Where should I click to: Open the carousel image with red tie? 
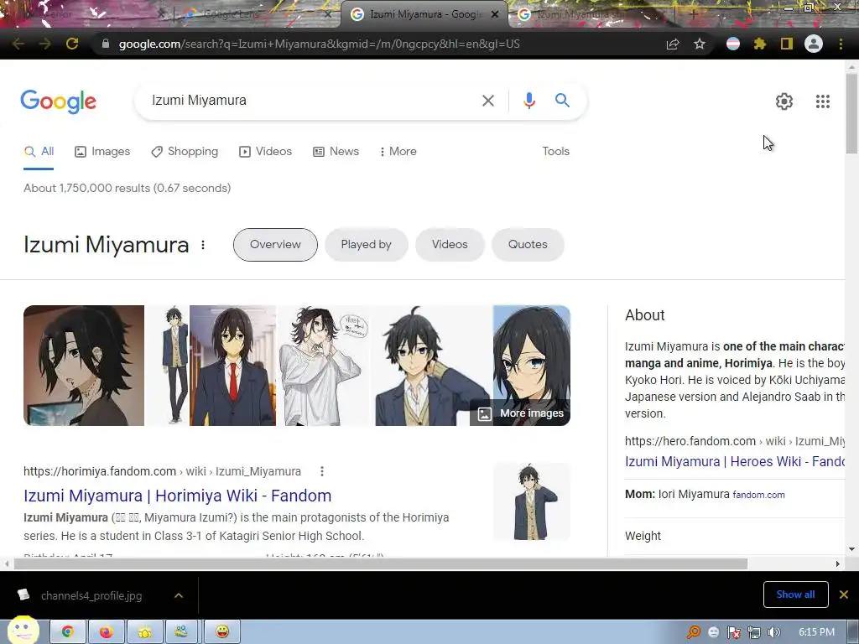[x=232, y=366]
